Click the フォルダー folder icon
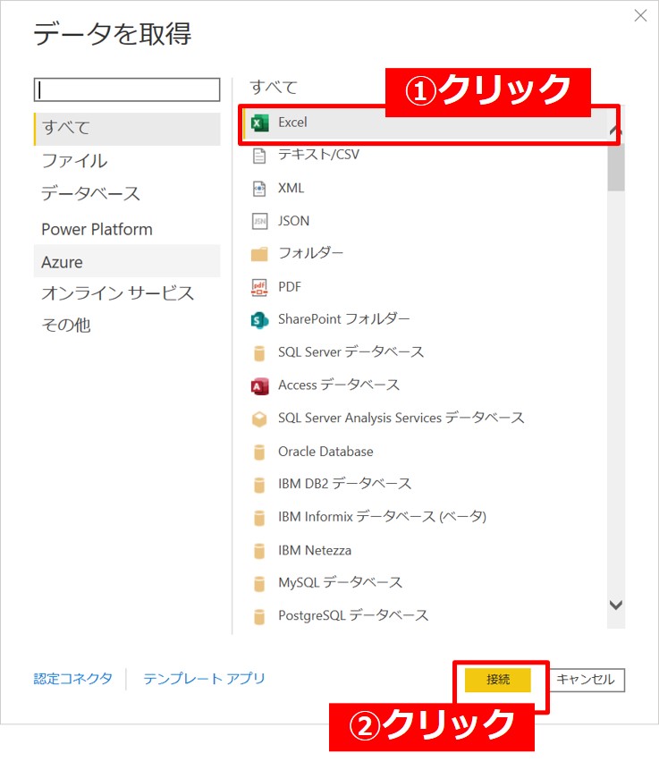The height and width of the screenshot is (770, 659). pyautogui.click(x=259, y=254)
